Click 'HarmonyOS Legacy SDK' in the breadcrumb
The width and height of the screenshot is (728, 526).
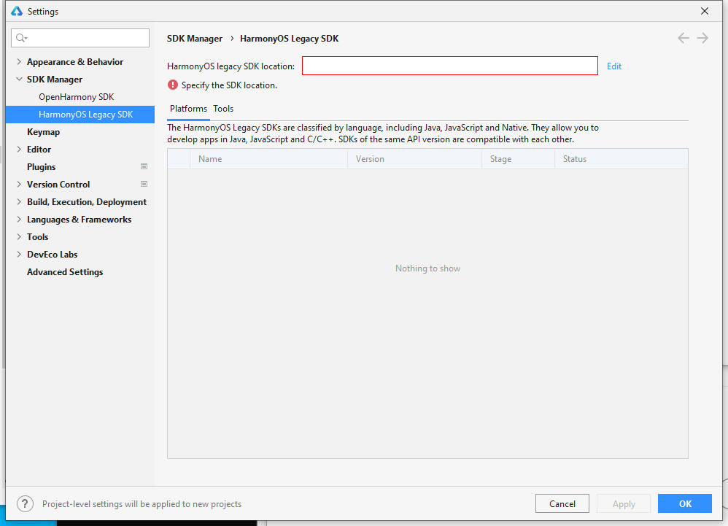tap(290, 39)
